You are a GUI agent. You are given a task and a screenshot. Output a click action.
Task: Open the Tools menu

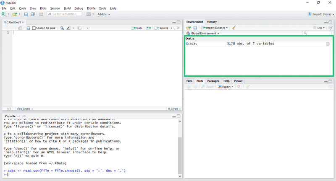coord(102,8)
